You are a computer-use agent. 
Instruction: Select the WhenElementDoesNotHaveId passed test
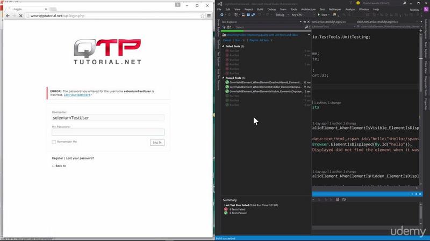(x=268, y=82)
